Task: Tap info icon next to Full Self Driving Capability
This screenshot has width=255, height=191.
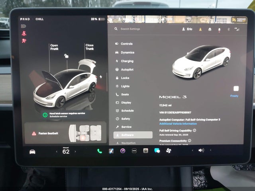Action: point(194,130)
